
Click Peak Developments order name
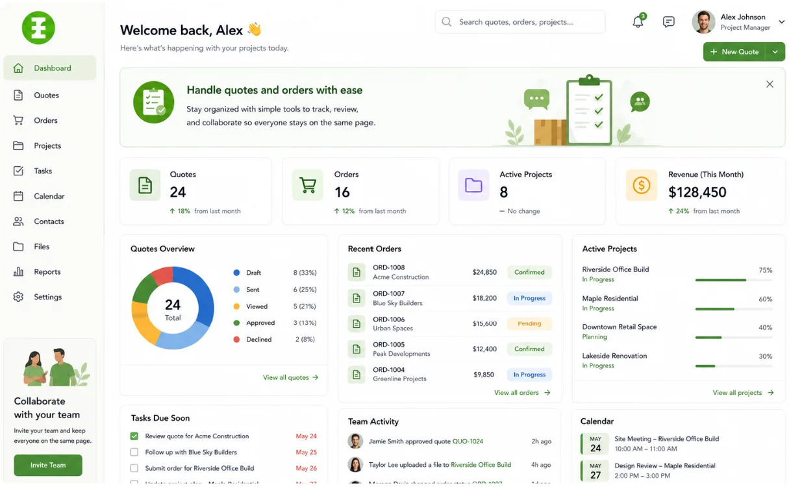point(401,354)
